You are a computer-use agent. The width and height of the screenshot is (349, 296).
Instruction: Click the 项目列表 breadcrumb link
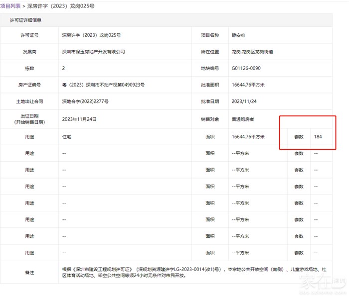tap(10, 6)
